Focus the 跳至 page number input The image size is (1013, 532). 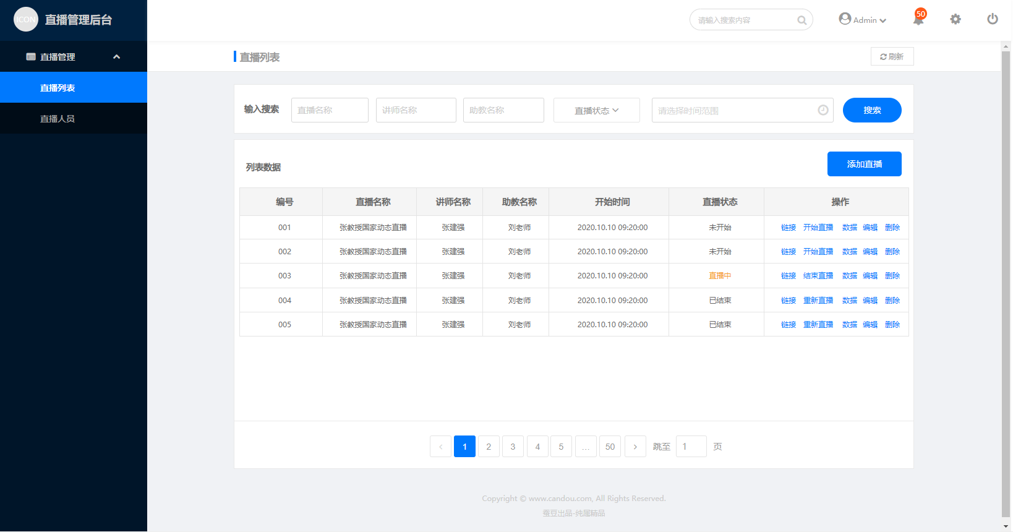[691, 447]
